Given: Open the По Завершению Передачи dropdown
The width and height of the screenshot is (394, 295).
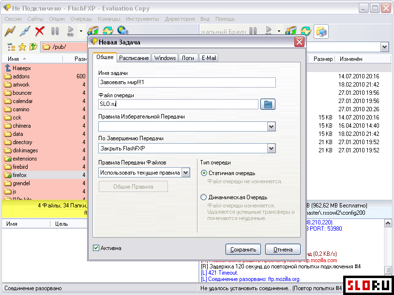Looking at the screenshot, I should 271,148.
